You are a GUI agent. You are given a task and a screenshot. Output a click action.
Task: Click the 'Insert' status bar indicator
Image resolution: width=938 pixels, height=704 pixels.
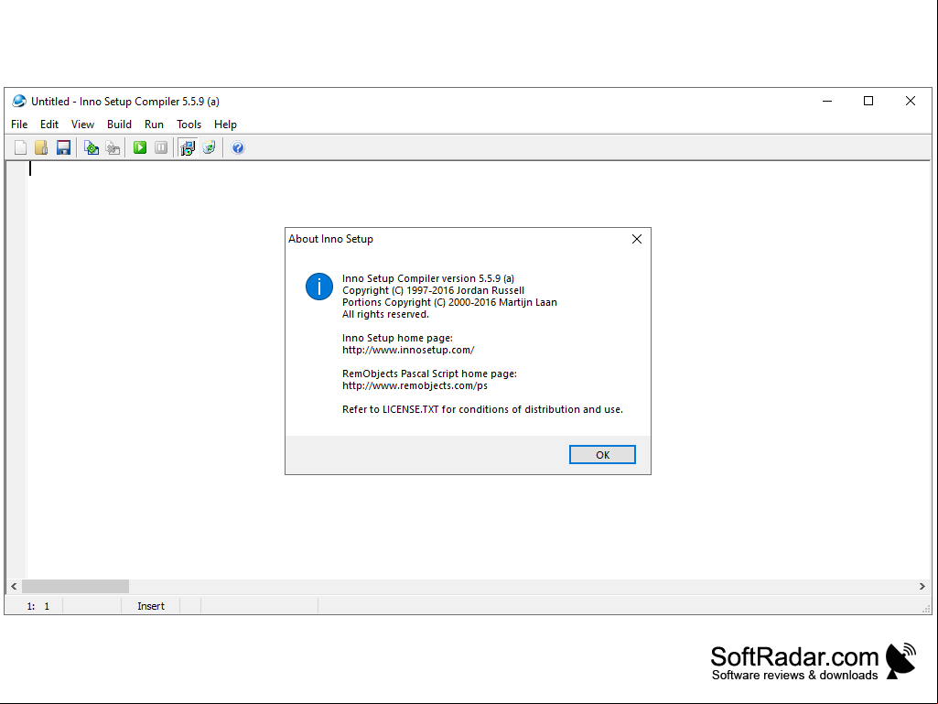pos(151,606)
